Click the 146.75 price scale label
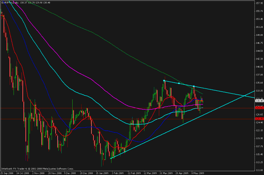Image resolution: width=264 pixels, height=175 pixels. (x=259, y=43)
